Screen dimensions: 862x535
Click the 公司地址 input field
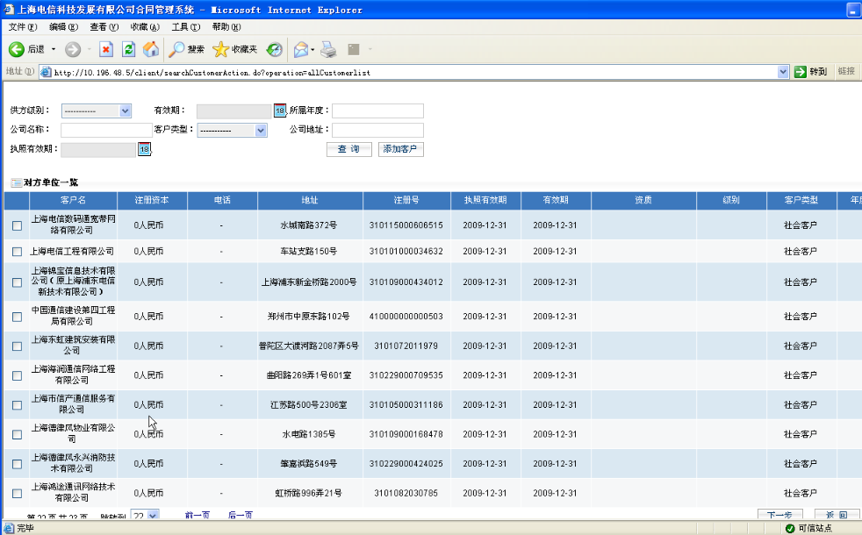coord(377,130)
